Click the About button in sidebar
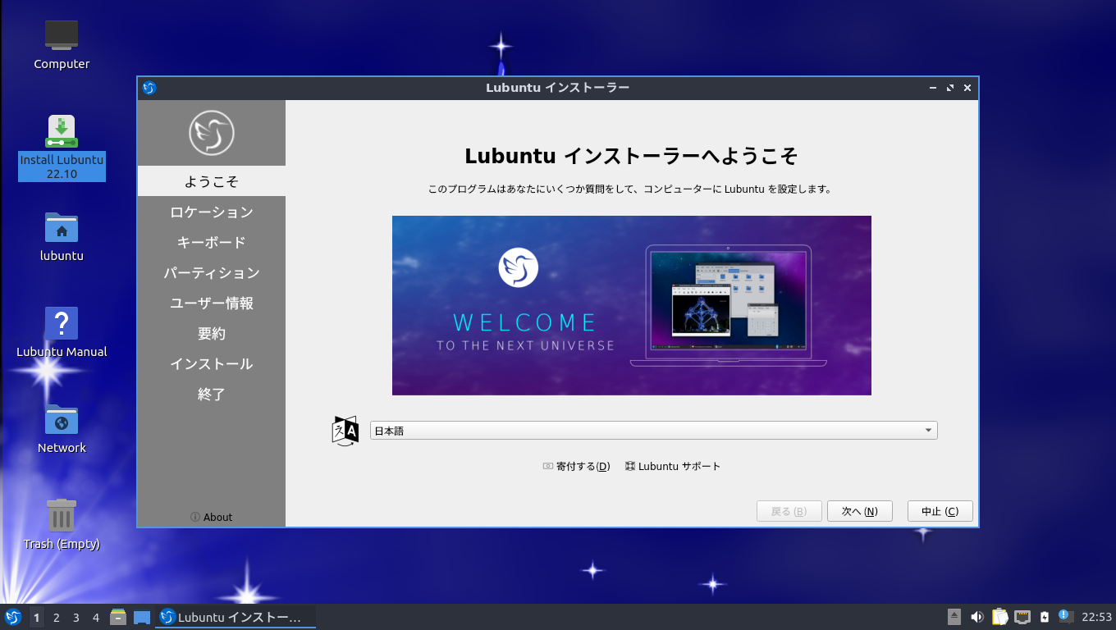The height and width of the screenshot is (630, 1116). pyautogui.click(x=212, y=517)
